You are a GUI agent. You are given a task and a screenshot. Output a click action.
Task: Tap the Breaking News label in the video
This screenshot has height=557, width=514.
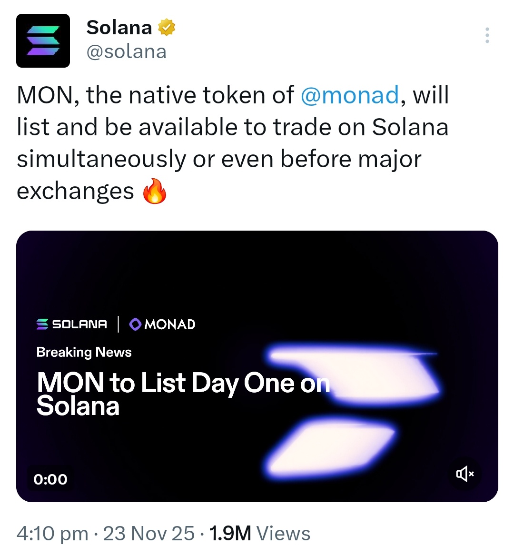click(84, 352)
